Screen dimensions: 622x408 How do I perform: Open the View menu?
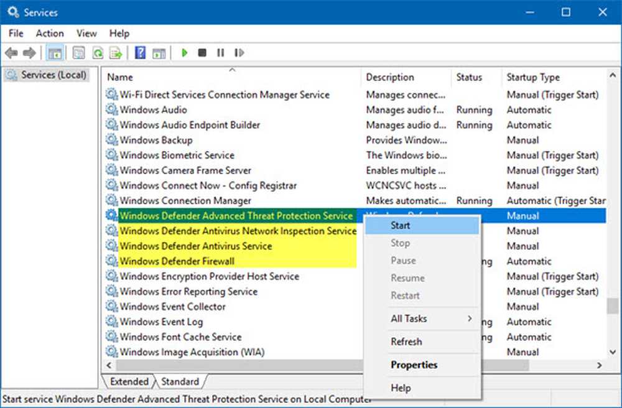tap(86, 34)
